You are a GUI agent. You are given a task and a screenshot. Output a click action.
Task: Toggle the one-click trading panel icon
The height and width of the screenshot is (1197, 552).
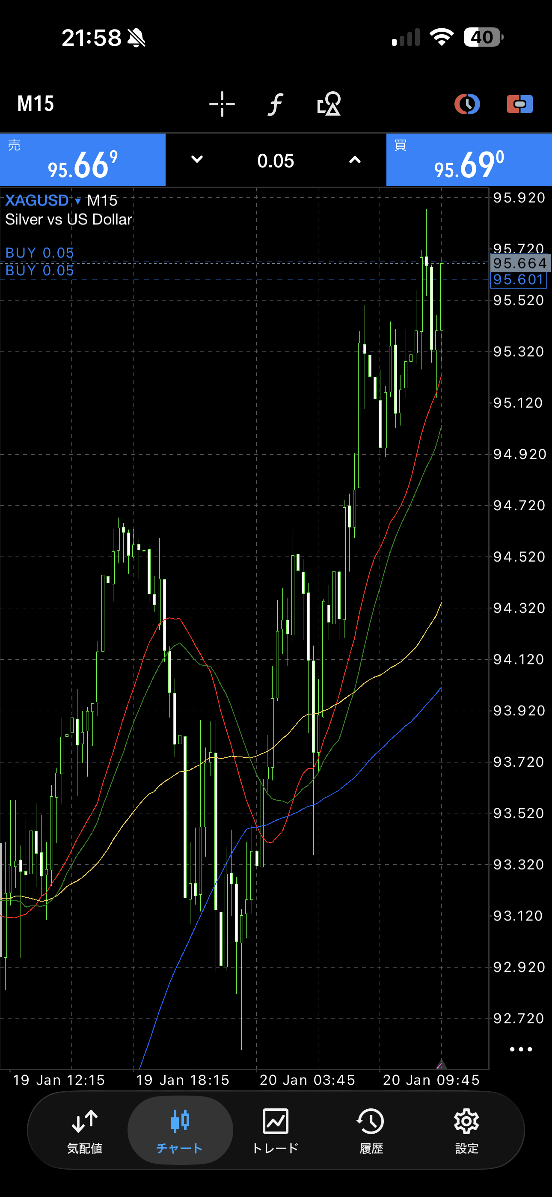click(519, 104)
